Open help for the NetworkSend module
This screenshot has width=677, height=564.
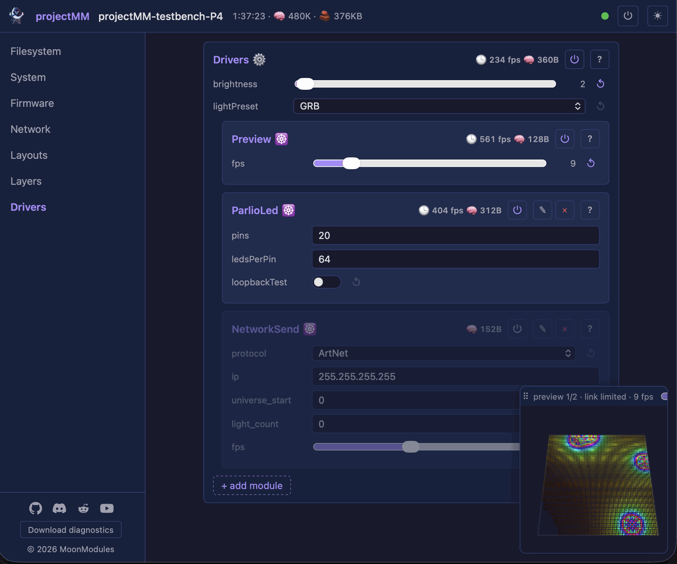[590, 329]
